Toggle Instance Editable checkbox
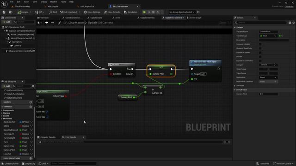296x166 pixels. 260,44
